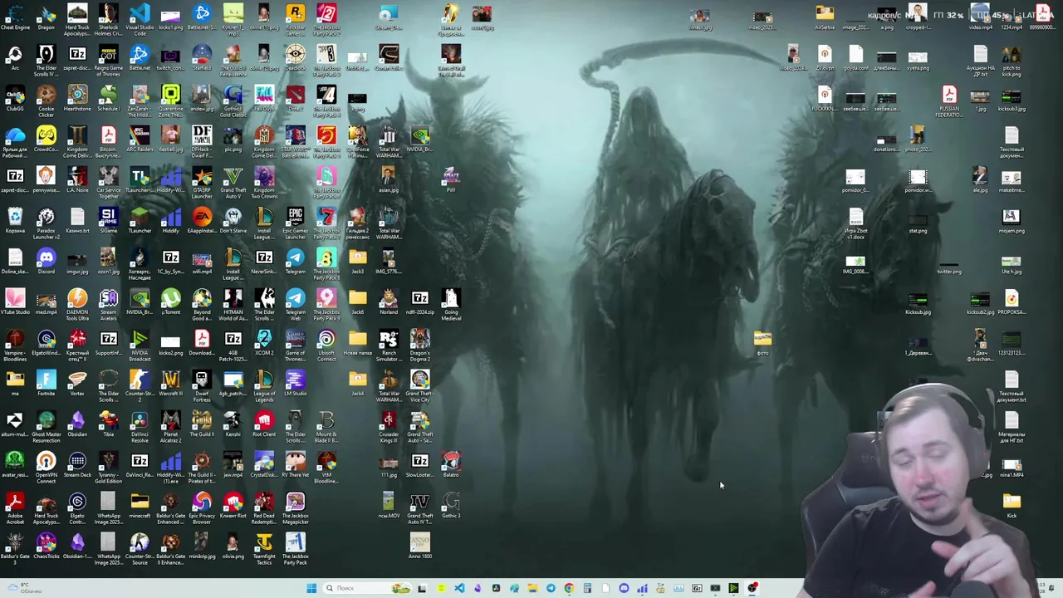1063x598 pixels.
Task: Select the Cookie Clicker shortcut
Action: point(46,99)
